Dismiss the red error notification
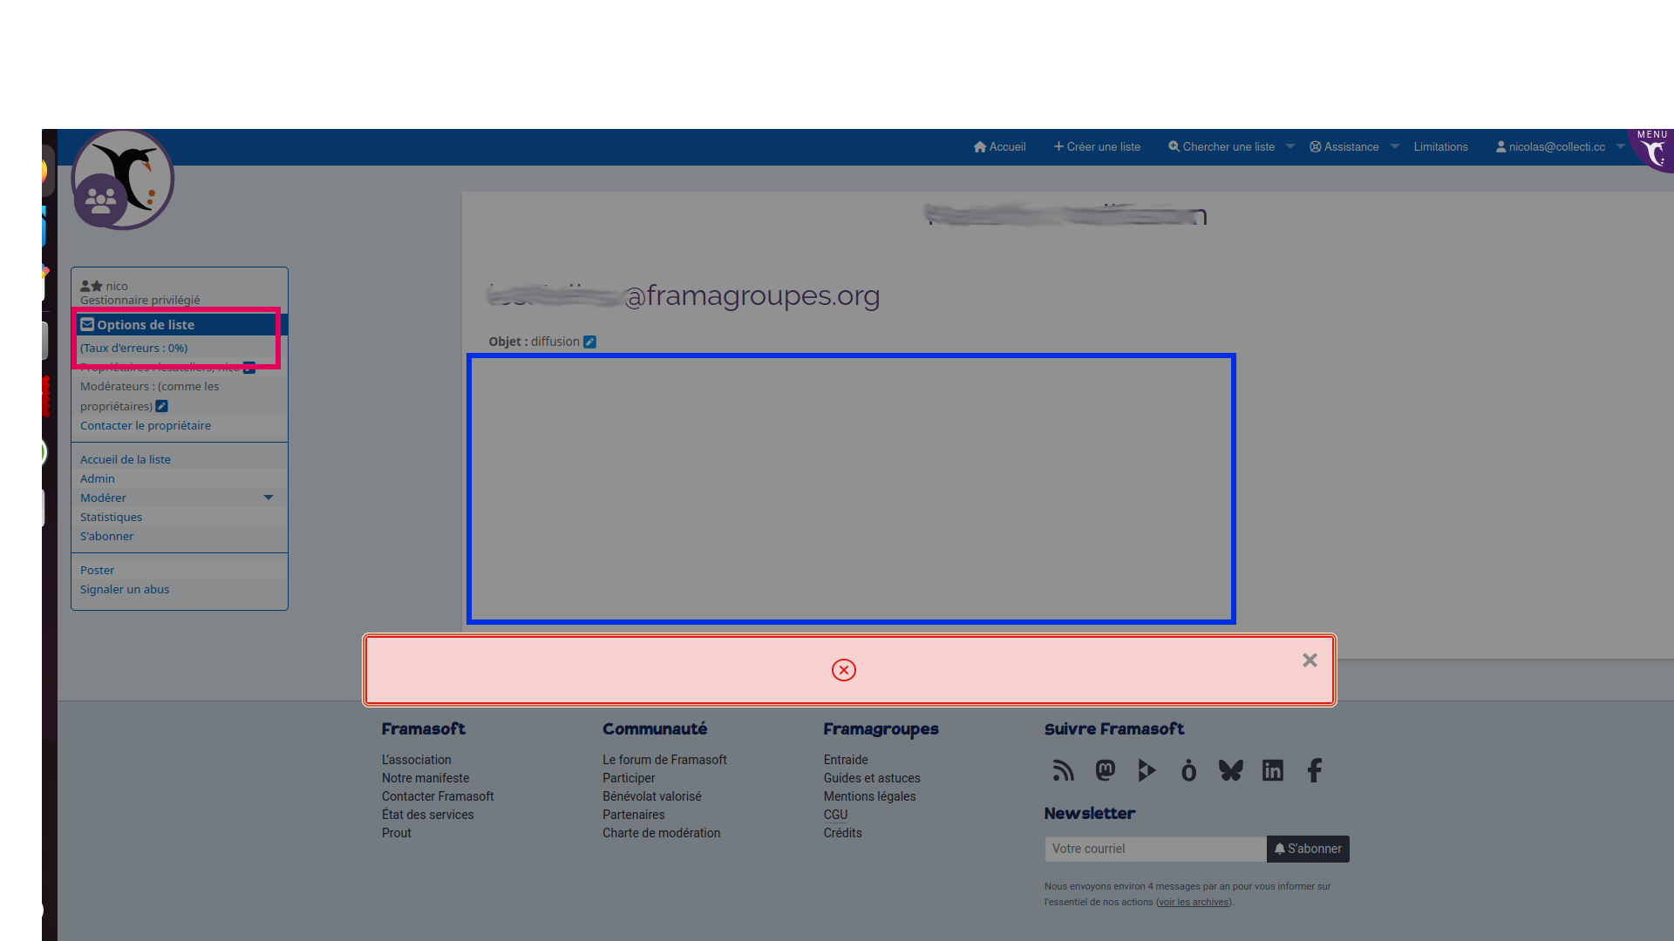Image resolution: width=1674 pixels, height=941 pixels. point(1310,660)
